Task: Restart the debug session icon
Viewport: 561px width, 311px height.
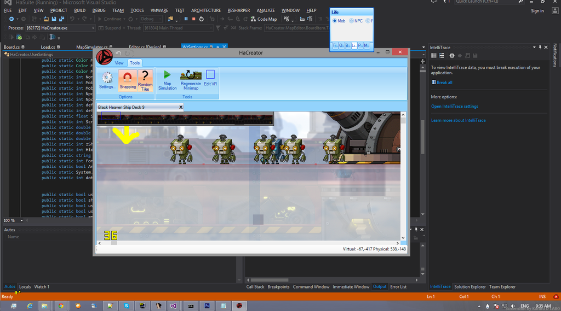Action: coord(201,19)
